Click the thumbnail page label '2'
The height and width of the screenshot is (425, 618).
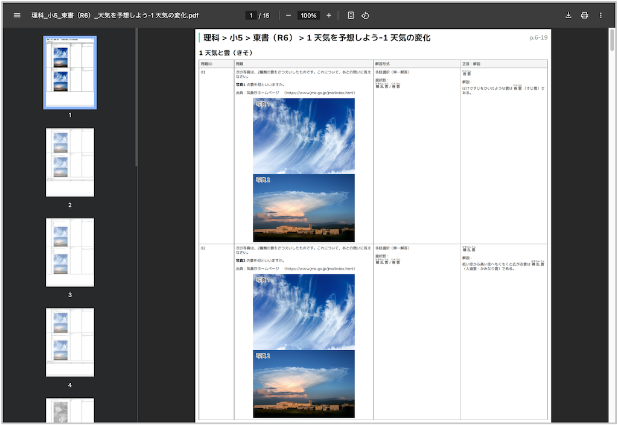click(70, 205)
